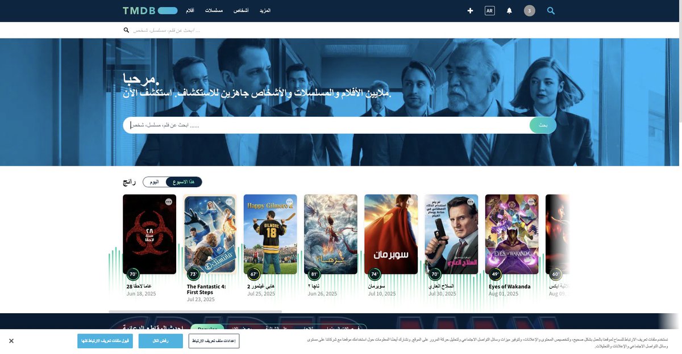Click the plus add-content icon in header
Screen dimensions: 682x354
(x=470, y=11)
